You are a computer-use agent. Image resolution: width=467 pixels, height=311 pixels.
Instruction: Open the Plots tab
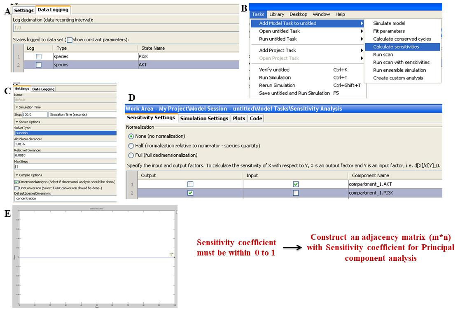239,118
